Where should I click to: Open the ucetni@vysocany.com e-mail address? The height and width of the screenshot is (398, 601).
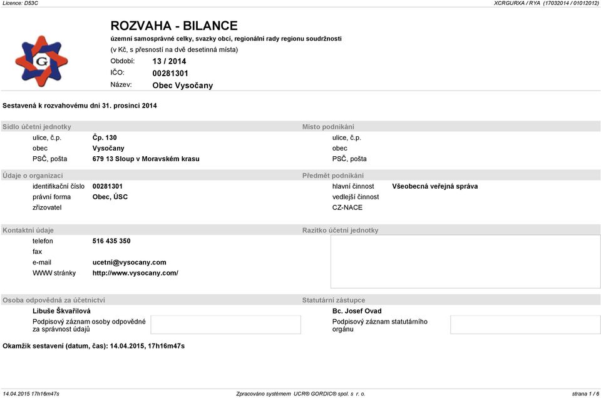(x=129, y=262)
